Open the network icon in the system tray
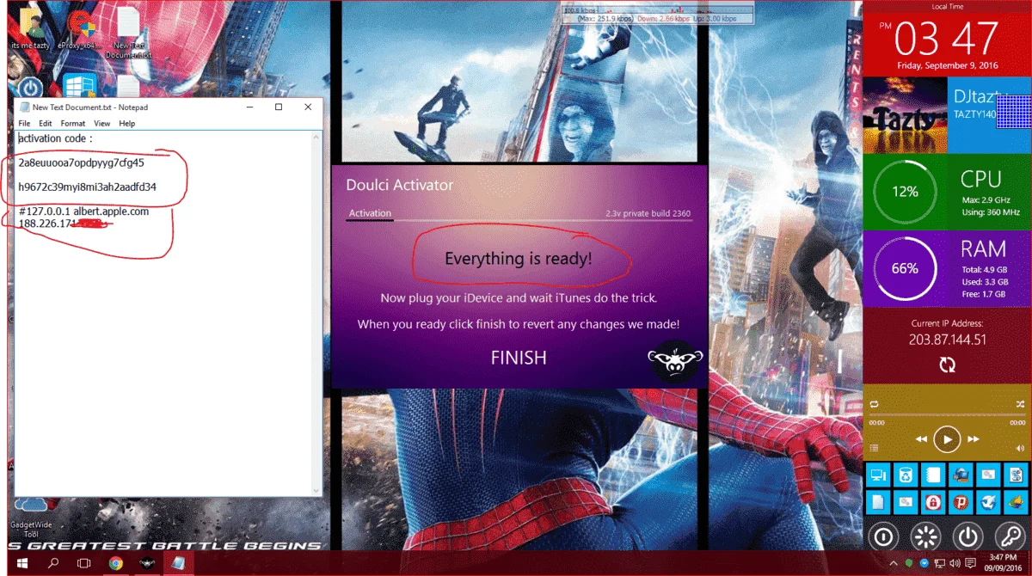The image size is (1032, 576). (940, 563)
